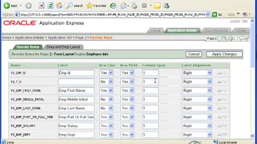This screenshot has width=257, height=144.
Task: Click Column Span field for P2_EMP_FIRST_NAME
Action: [151, 90]
